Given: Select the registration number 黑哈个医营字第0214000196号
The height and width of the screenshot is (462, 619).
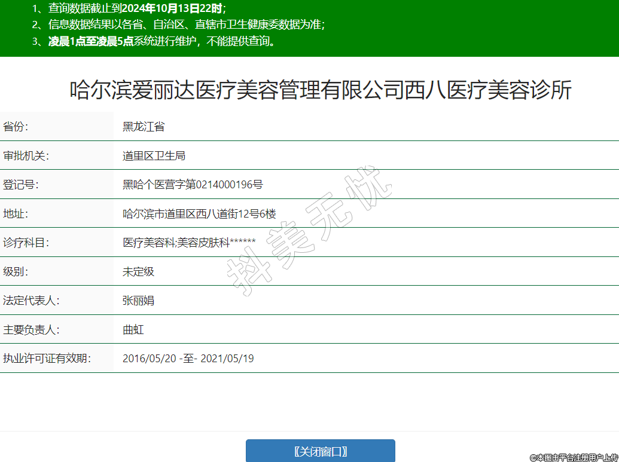Looking at the screenshot, I should tap(193, 185).
